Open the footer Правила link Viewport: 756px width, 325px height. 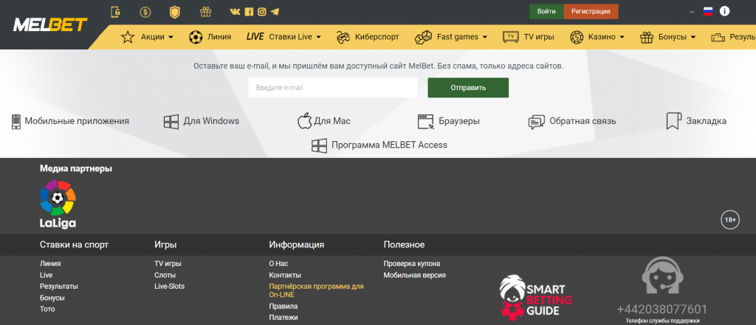pyautogui.click(x=283, y=307)
